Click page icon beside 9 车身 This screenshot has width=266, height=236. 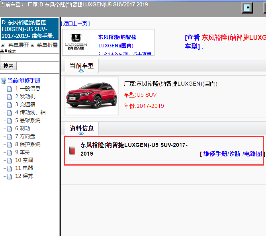(10, 152)
